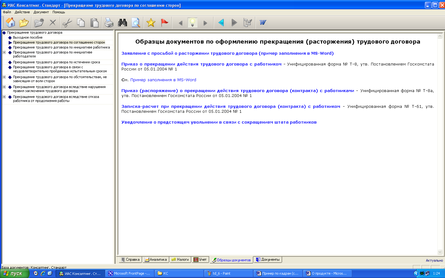Click the gray new folder icon
The image size is (445, 278).
39,23
